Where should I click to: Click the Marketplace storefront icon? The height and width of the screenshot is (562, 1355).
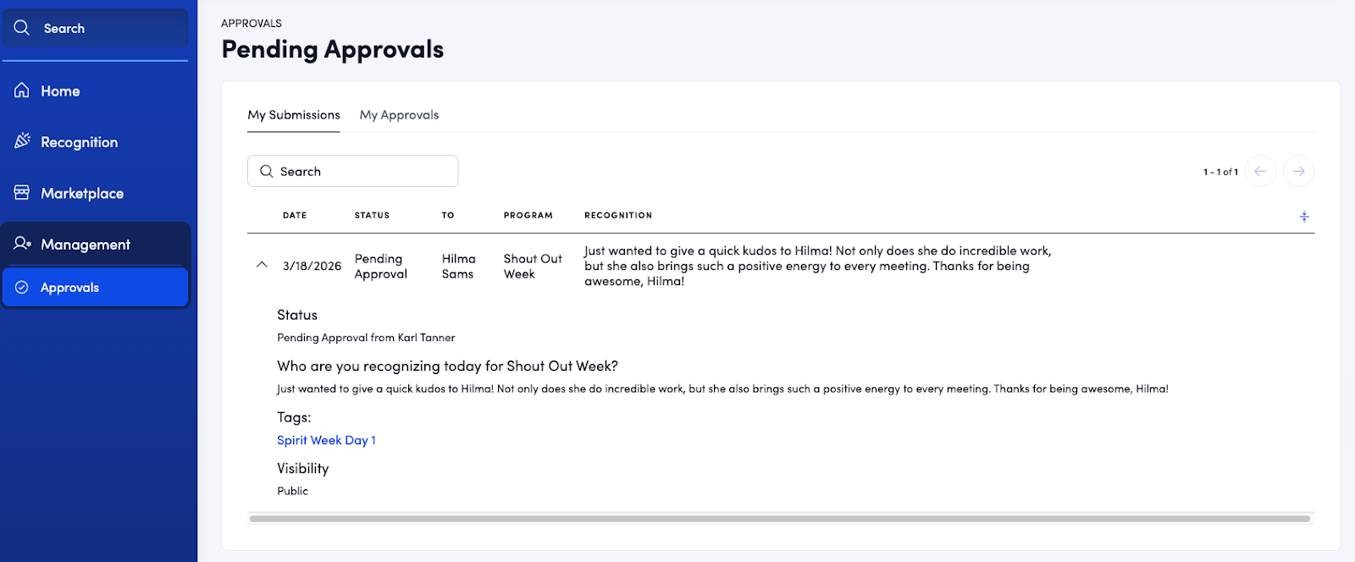point(22,193)
